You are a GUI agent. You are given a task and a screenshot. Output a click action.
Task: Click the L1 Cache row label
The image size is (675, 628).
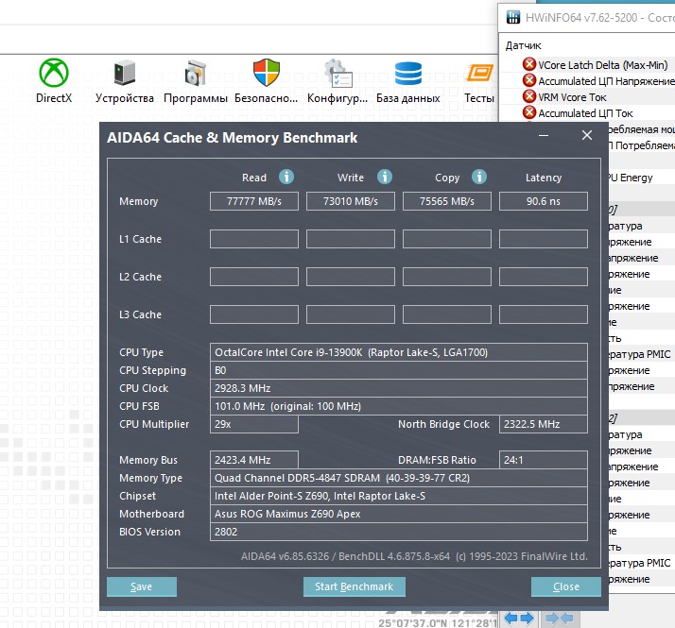click(x=140, y=239)
